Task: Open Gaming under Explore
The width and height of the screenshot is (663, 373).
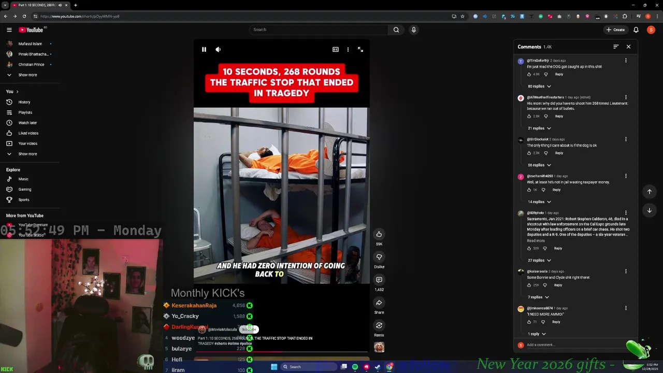Action: coord(24,190)
